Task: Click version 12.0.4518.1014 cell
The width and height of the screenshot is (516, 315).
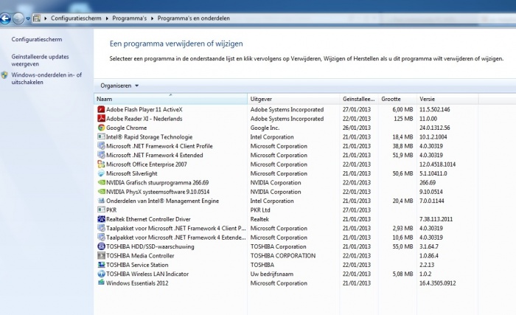Action: tap(437, 165)
